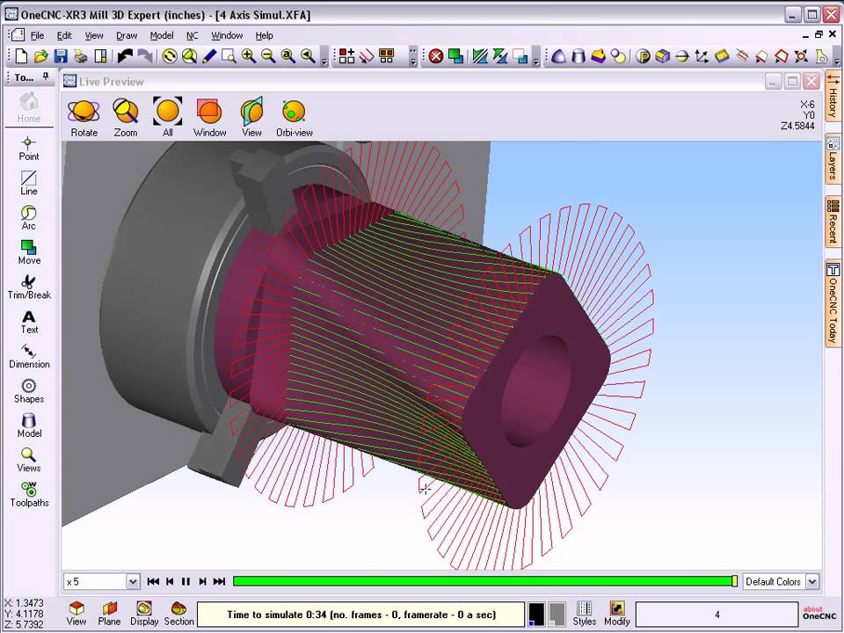Select the Text tool
Viewport: 844px width, 633px height.
tap(28, 322)
